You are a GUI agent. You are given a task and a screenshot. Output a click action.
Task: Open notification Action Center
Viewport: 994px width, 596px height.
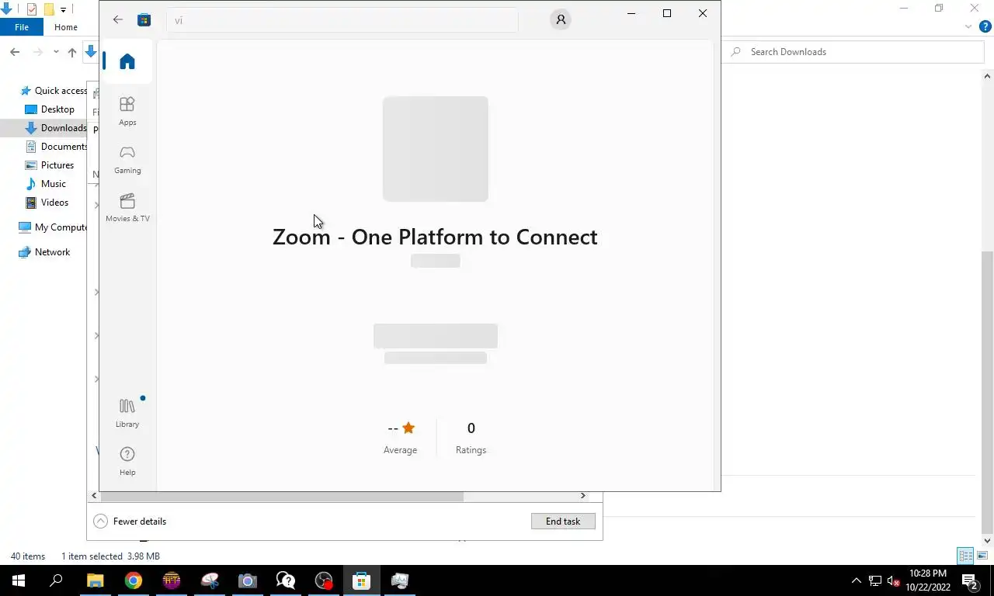tap(971, 580)
